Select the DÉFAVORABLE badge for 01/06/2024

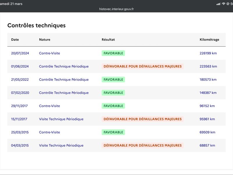[x=142, y=66]
